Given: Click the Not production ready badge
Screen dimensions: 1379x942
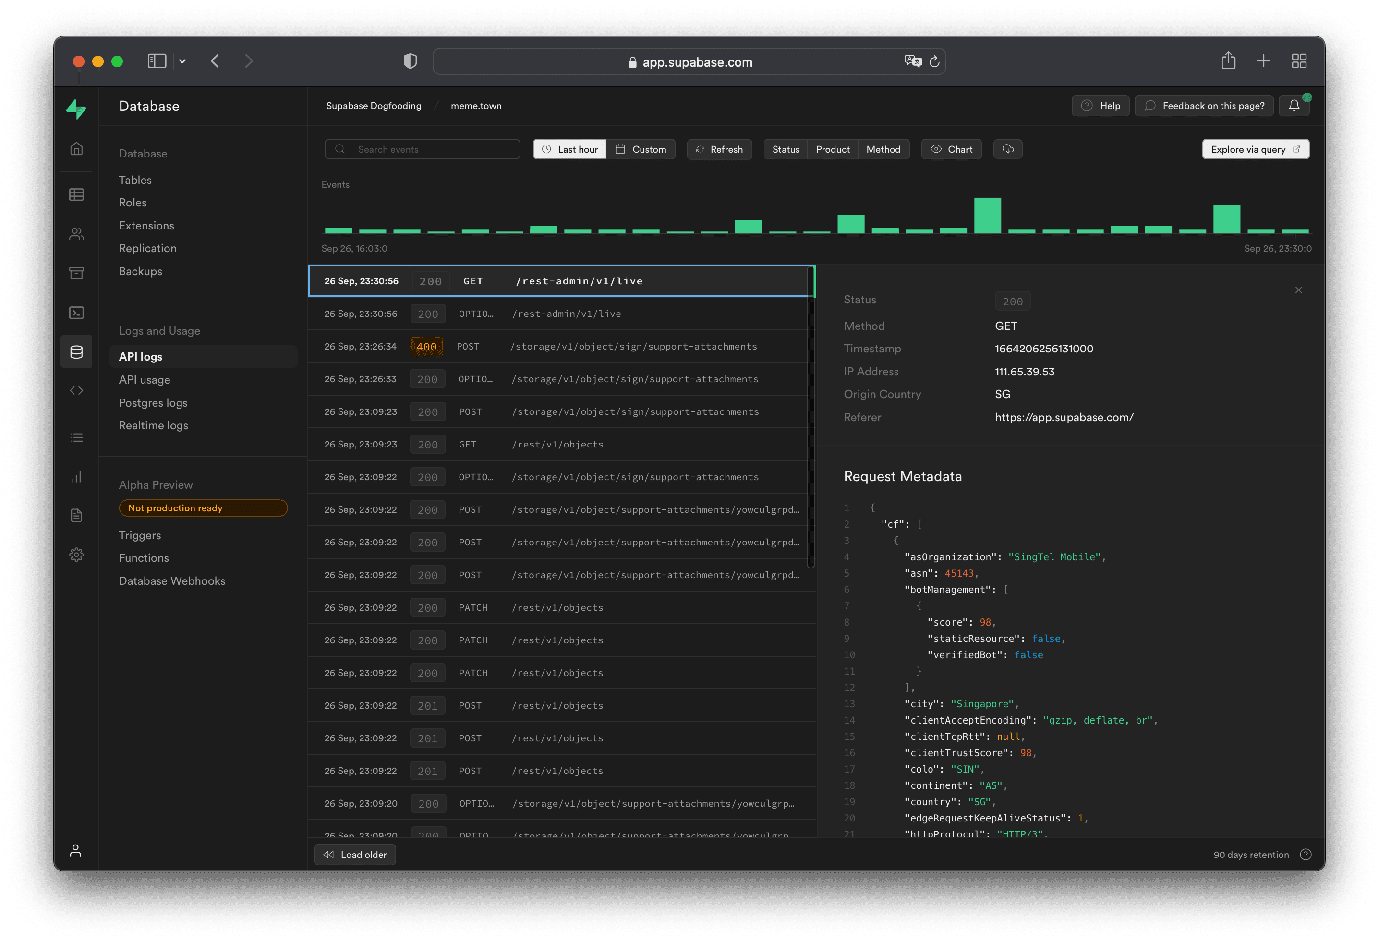Looking at the screenshot, I should 204,508.
